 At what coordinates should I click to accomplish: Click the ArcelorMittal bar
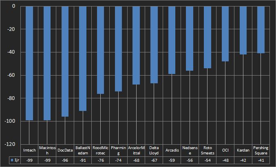pyautogui.click(x=136, y=46)
